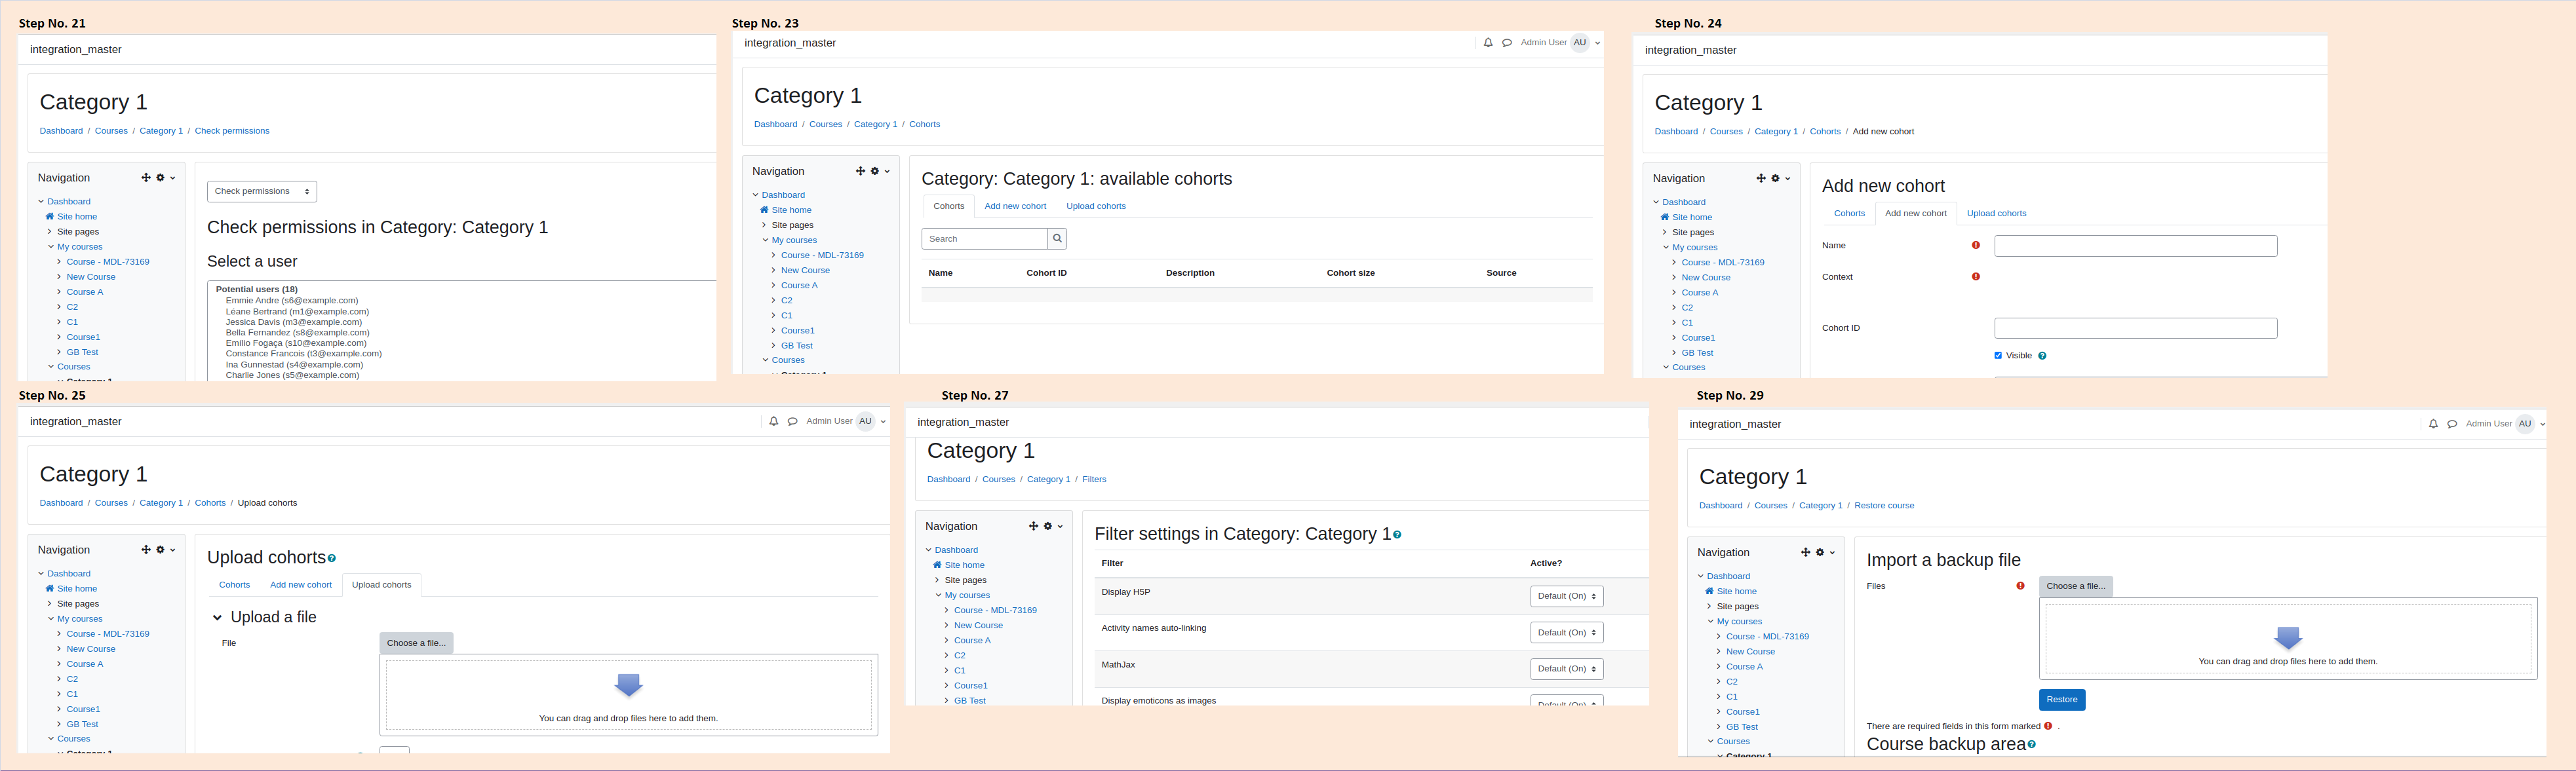Open GB Test in Step 29 navigation
The image size is (2576, 771).
click(x=1742, y=727)
